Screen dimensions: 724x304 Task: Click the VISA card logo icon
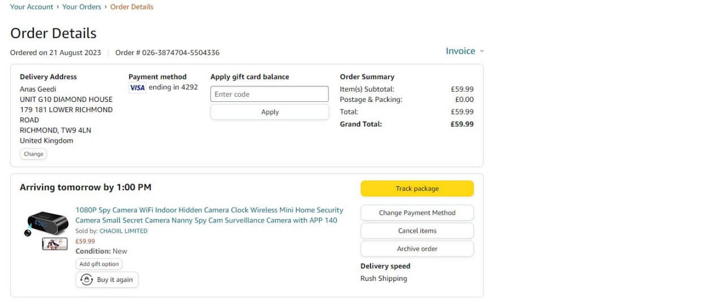[137, 88]
